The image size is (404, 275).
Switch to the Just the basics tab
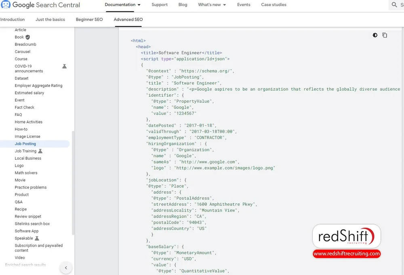point(50,19)
